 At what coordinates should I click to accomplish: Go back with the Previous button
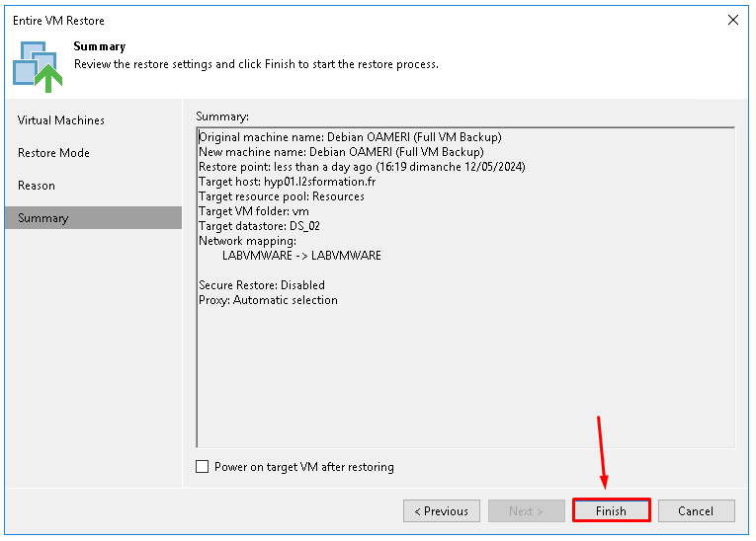441,510
